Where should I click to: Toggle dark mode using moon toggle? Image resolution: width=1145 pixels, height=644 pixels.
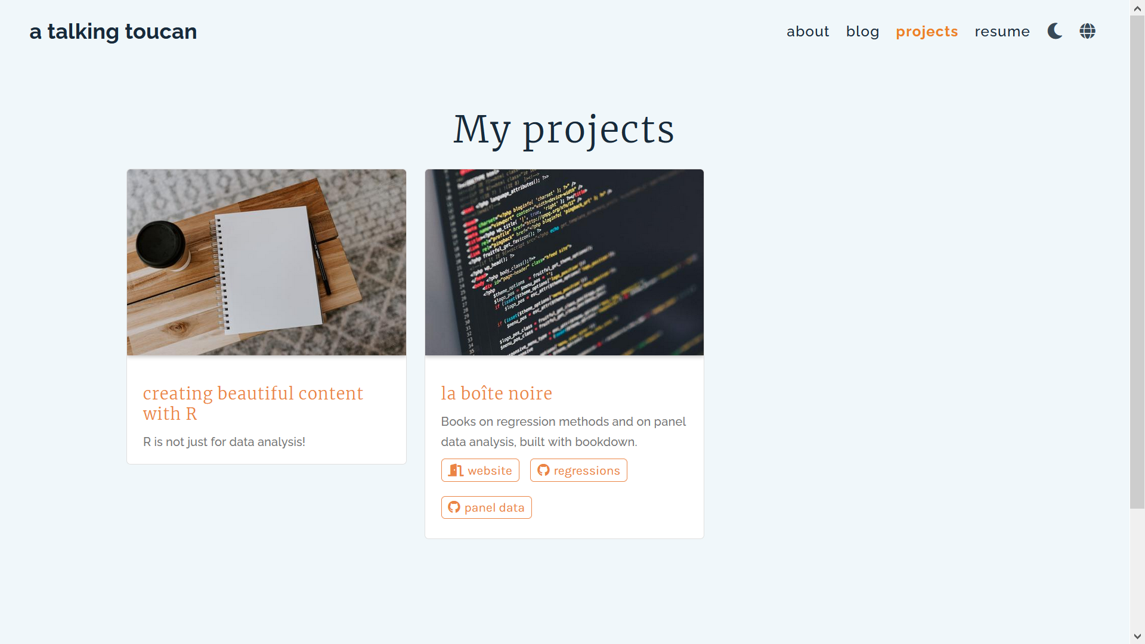[1054, 30]
